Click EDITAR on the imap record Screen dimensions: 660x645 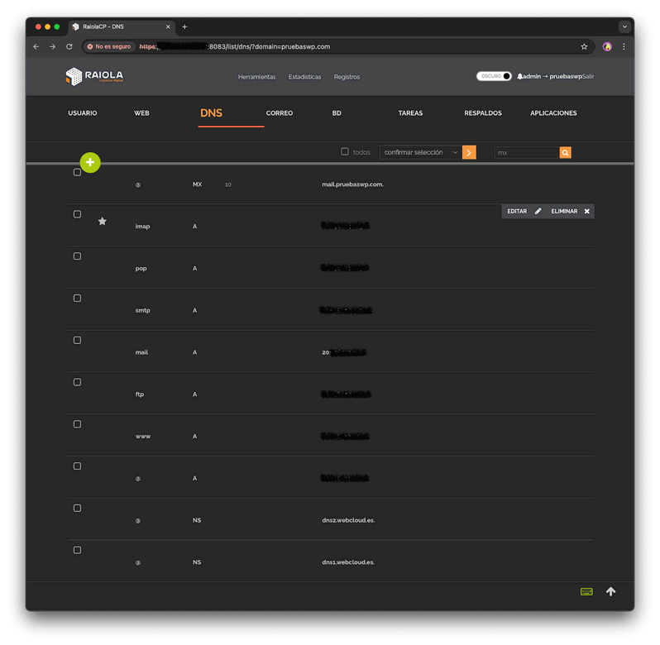click(x=524, y=212)
